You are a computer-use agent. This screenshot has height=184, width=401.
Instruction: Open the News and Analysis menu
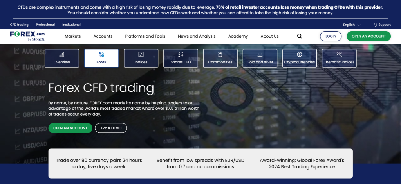pos(197,36)
